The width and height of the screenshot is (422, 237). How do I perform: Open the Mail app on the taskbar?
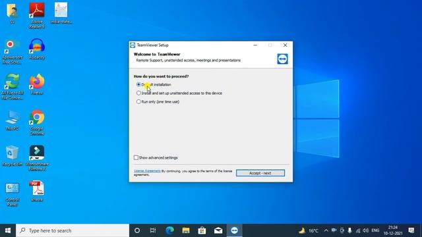point(218,230)
